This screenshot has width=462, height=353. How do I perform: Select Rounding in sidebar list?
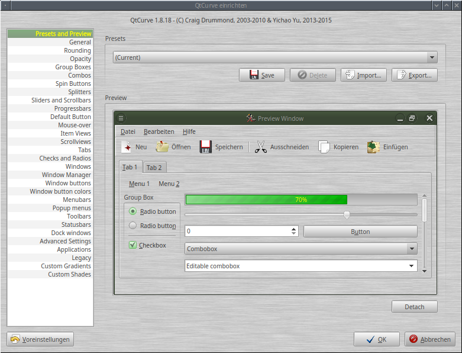50,50
